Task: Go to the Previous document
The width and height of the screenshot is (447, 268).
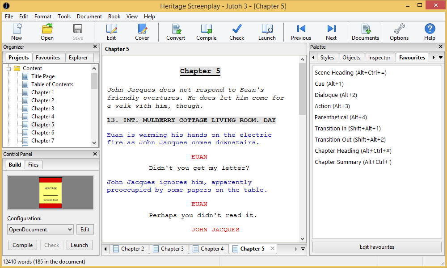Action: (x=301, y=32)
